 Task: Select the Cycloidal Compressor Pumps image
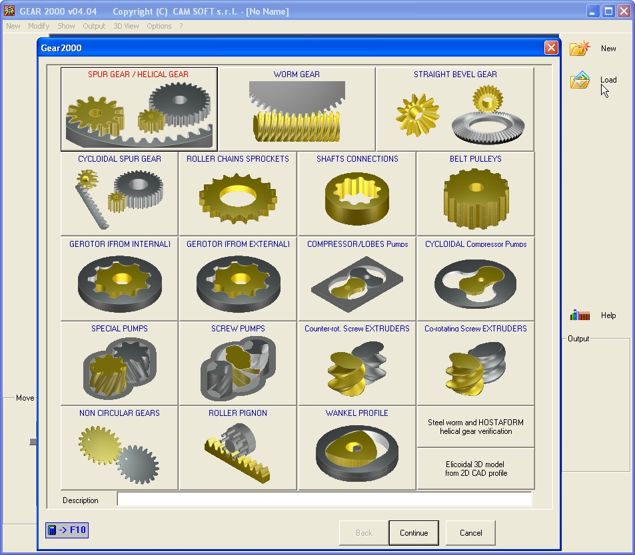click(476, 279)
